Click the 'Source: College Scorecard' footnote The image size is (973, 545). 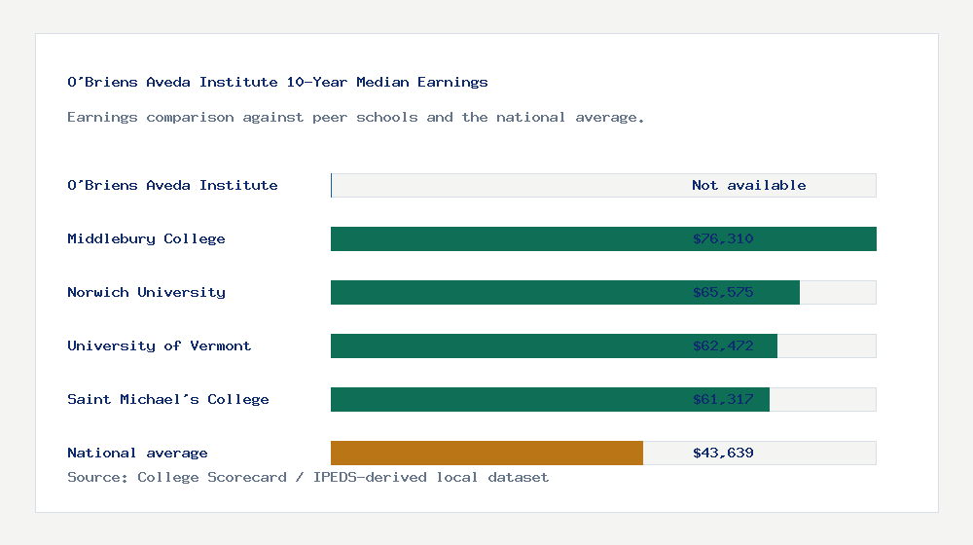[307, 477]
